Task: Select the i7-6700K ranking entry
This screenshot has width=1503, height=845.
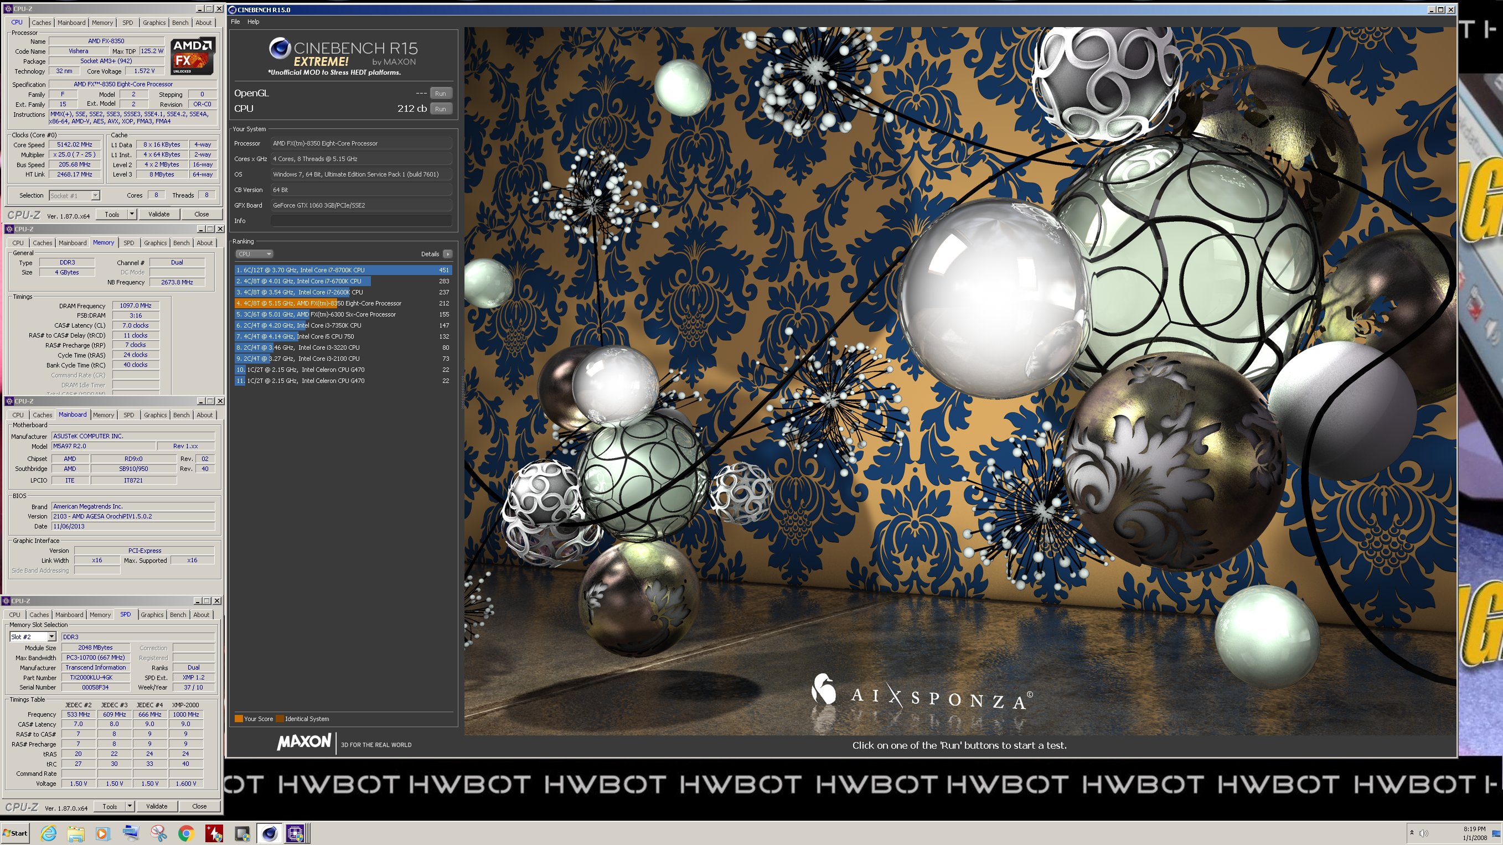Action: (x=343, y=281)
